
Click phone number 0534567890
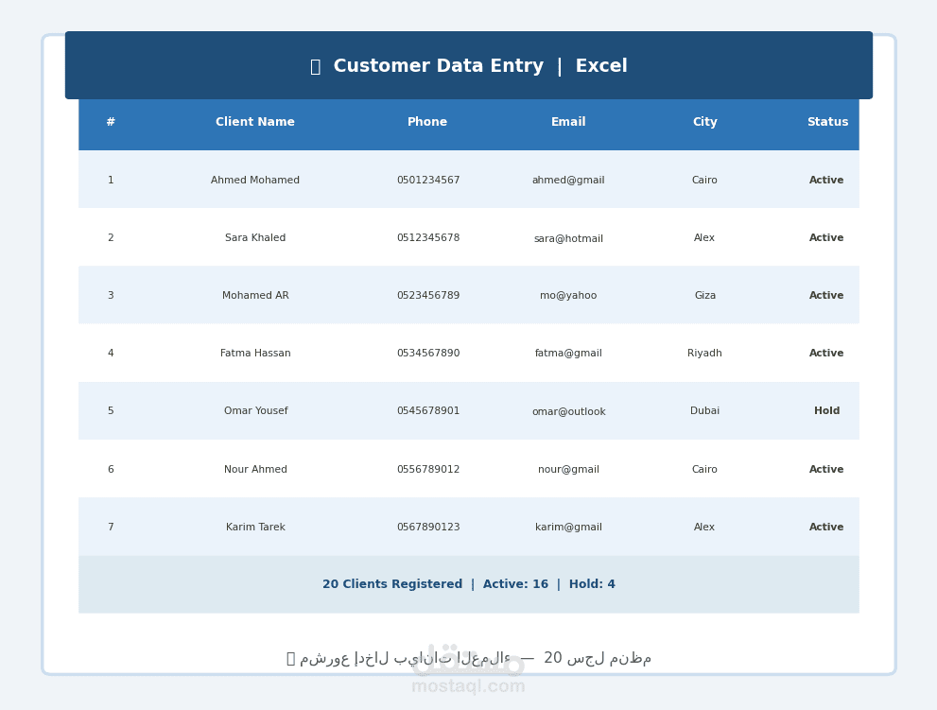pyautogui.click(x=428, y=354)
